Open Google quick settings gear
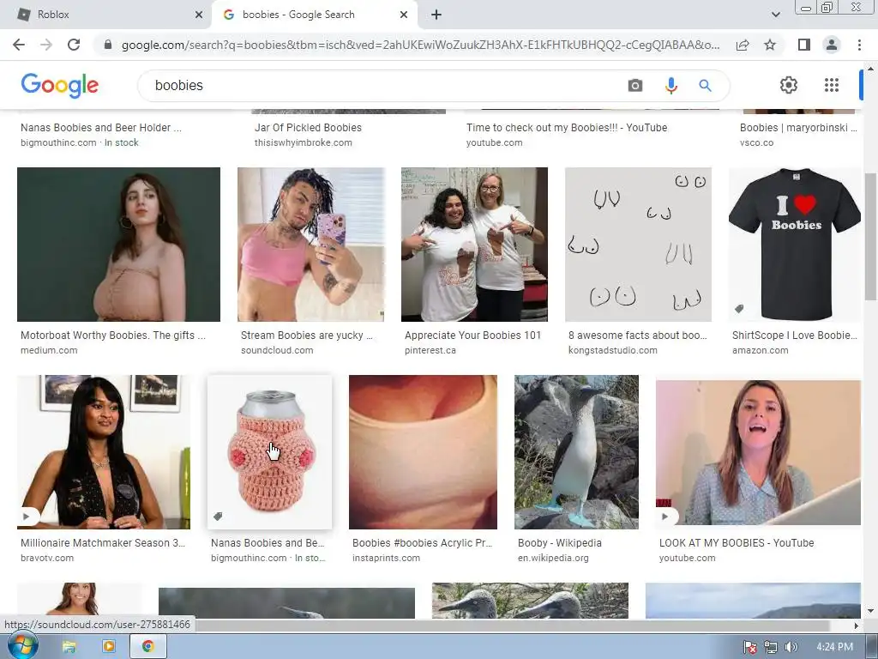 pos(789,85)
